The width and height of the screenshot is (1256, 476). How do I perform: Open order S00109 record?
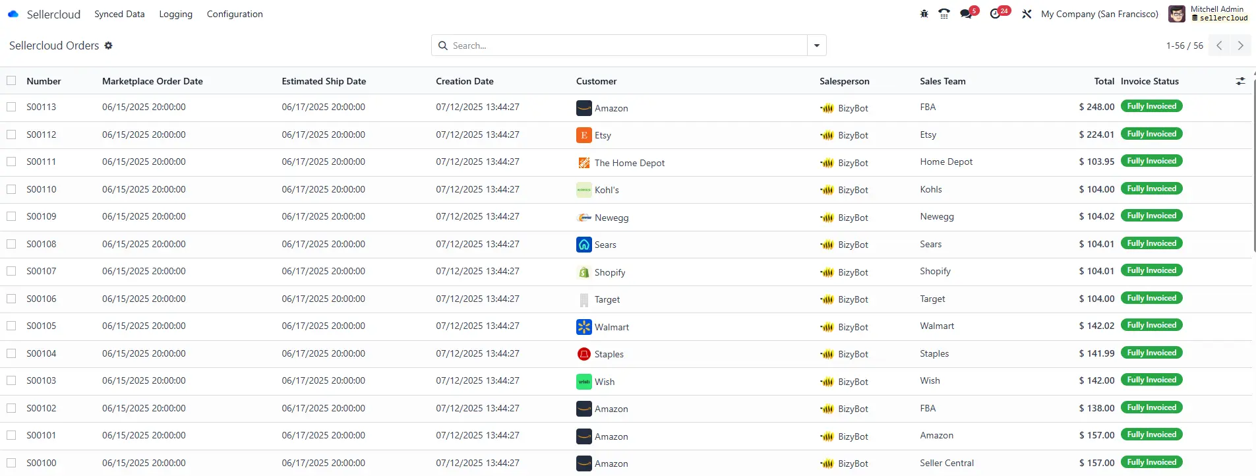pos(42,216)
